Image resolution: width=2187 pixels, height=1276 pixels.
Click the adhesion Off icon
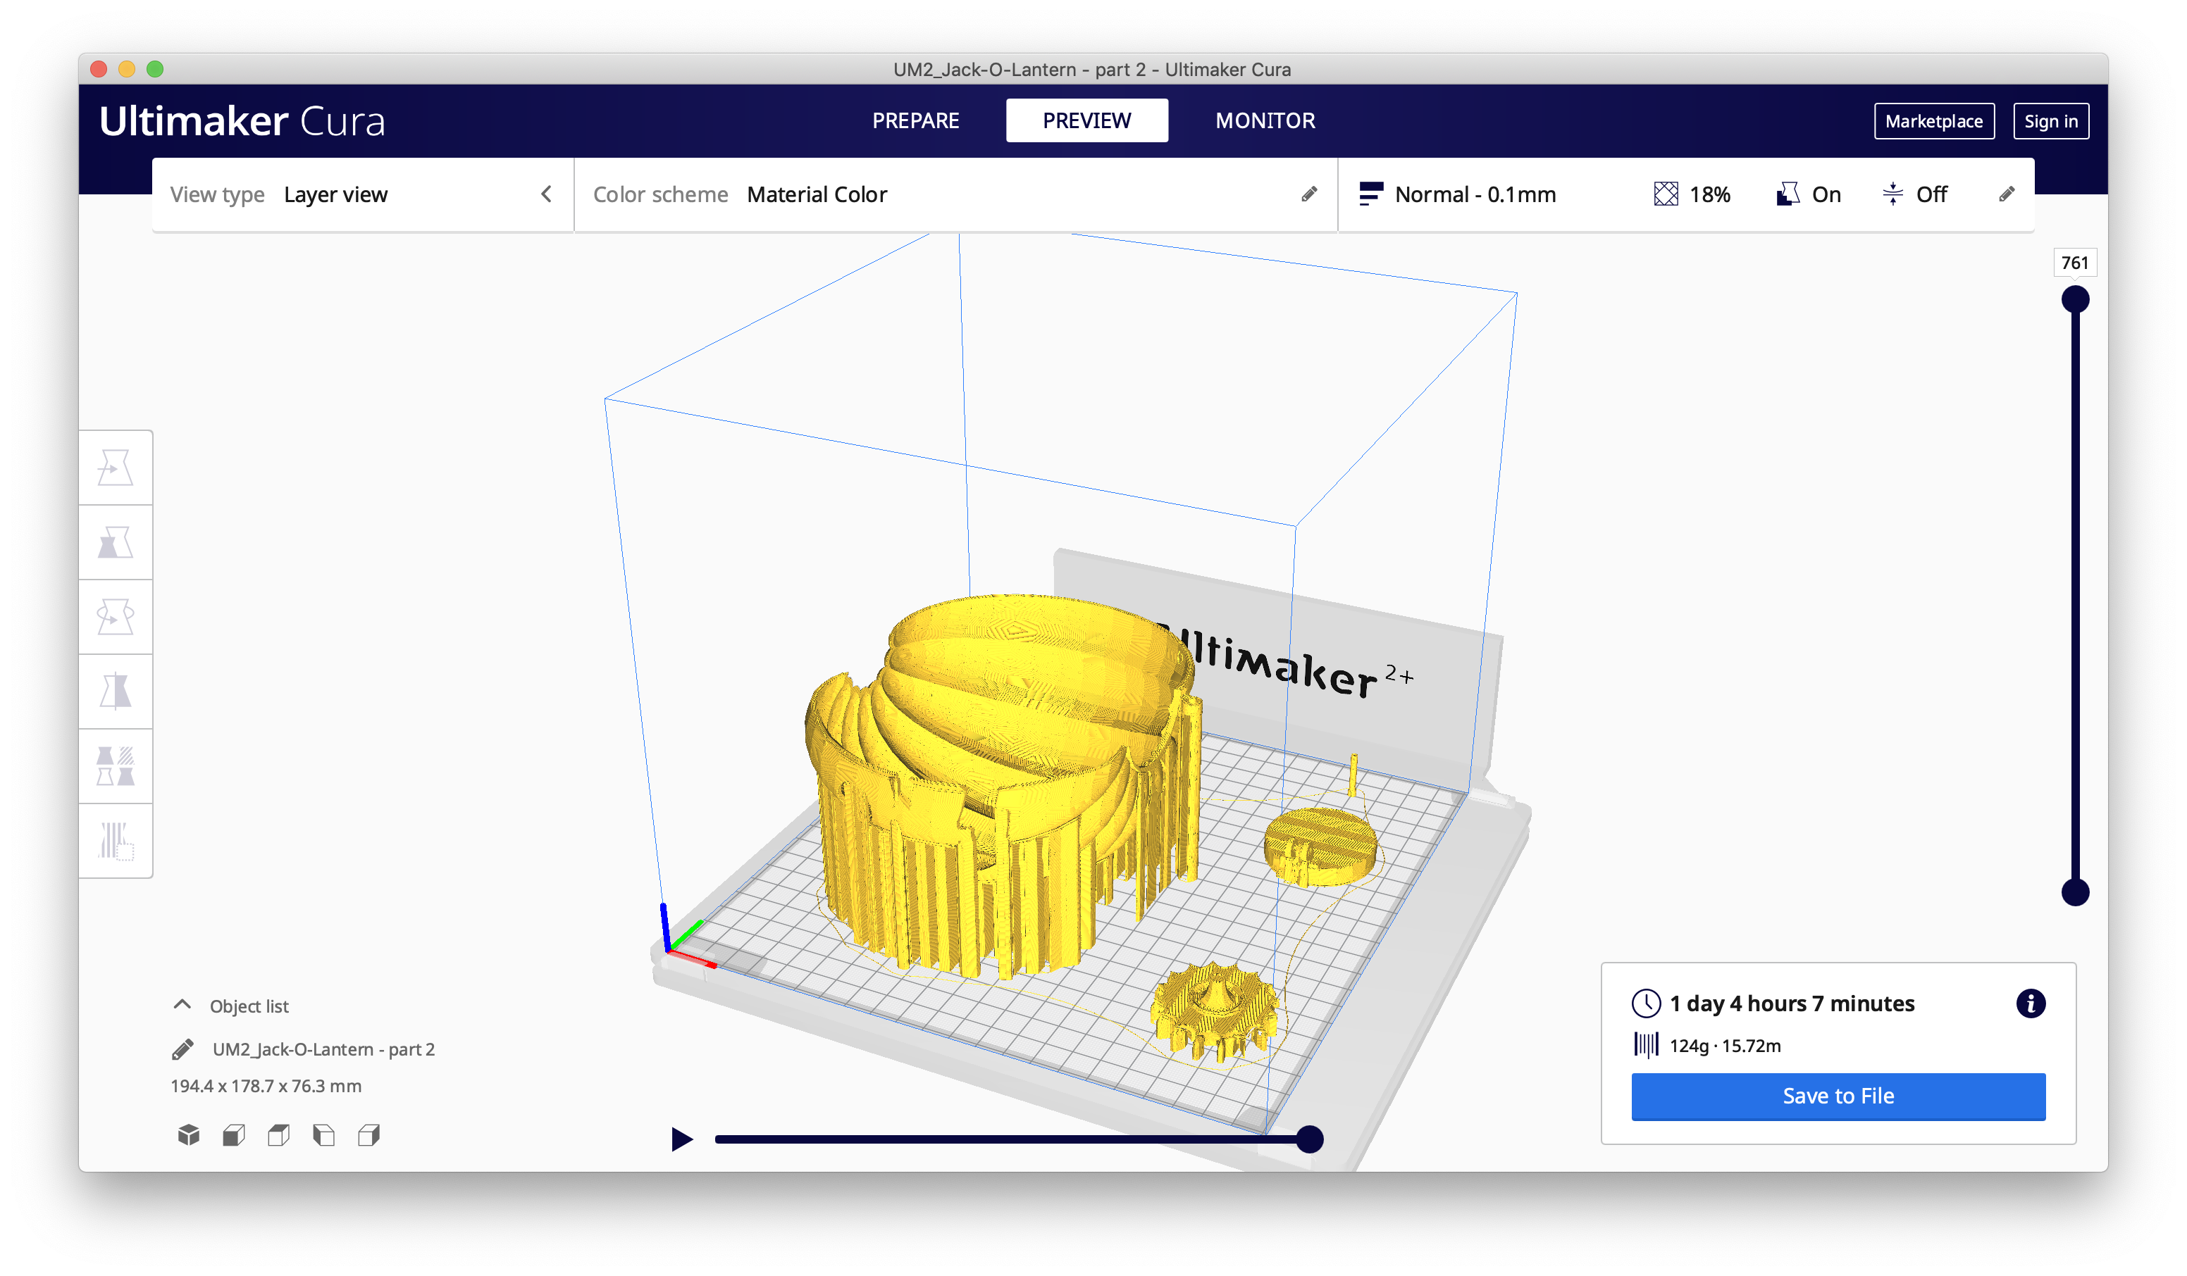tap(1892, 194)
